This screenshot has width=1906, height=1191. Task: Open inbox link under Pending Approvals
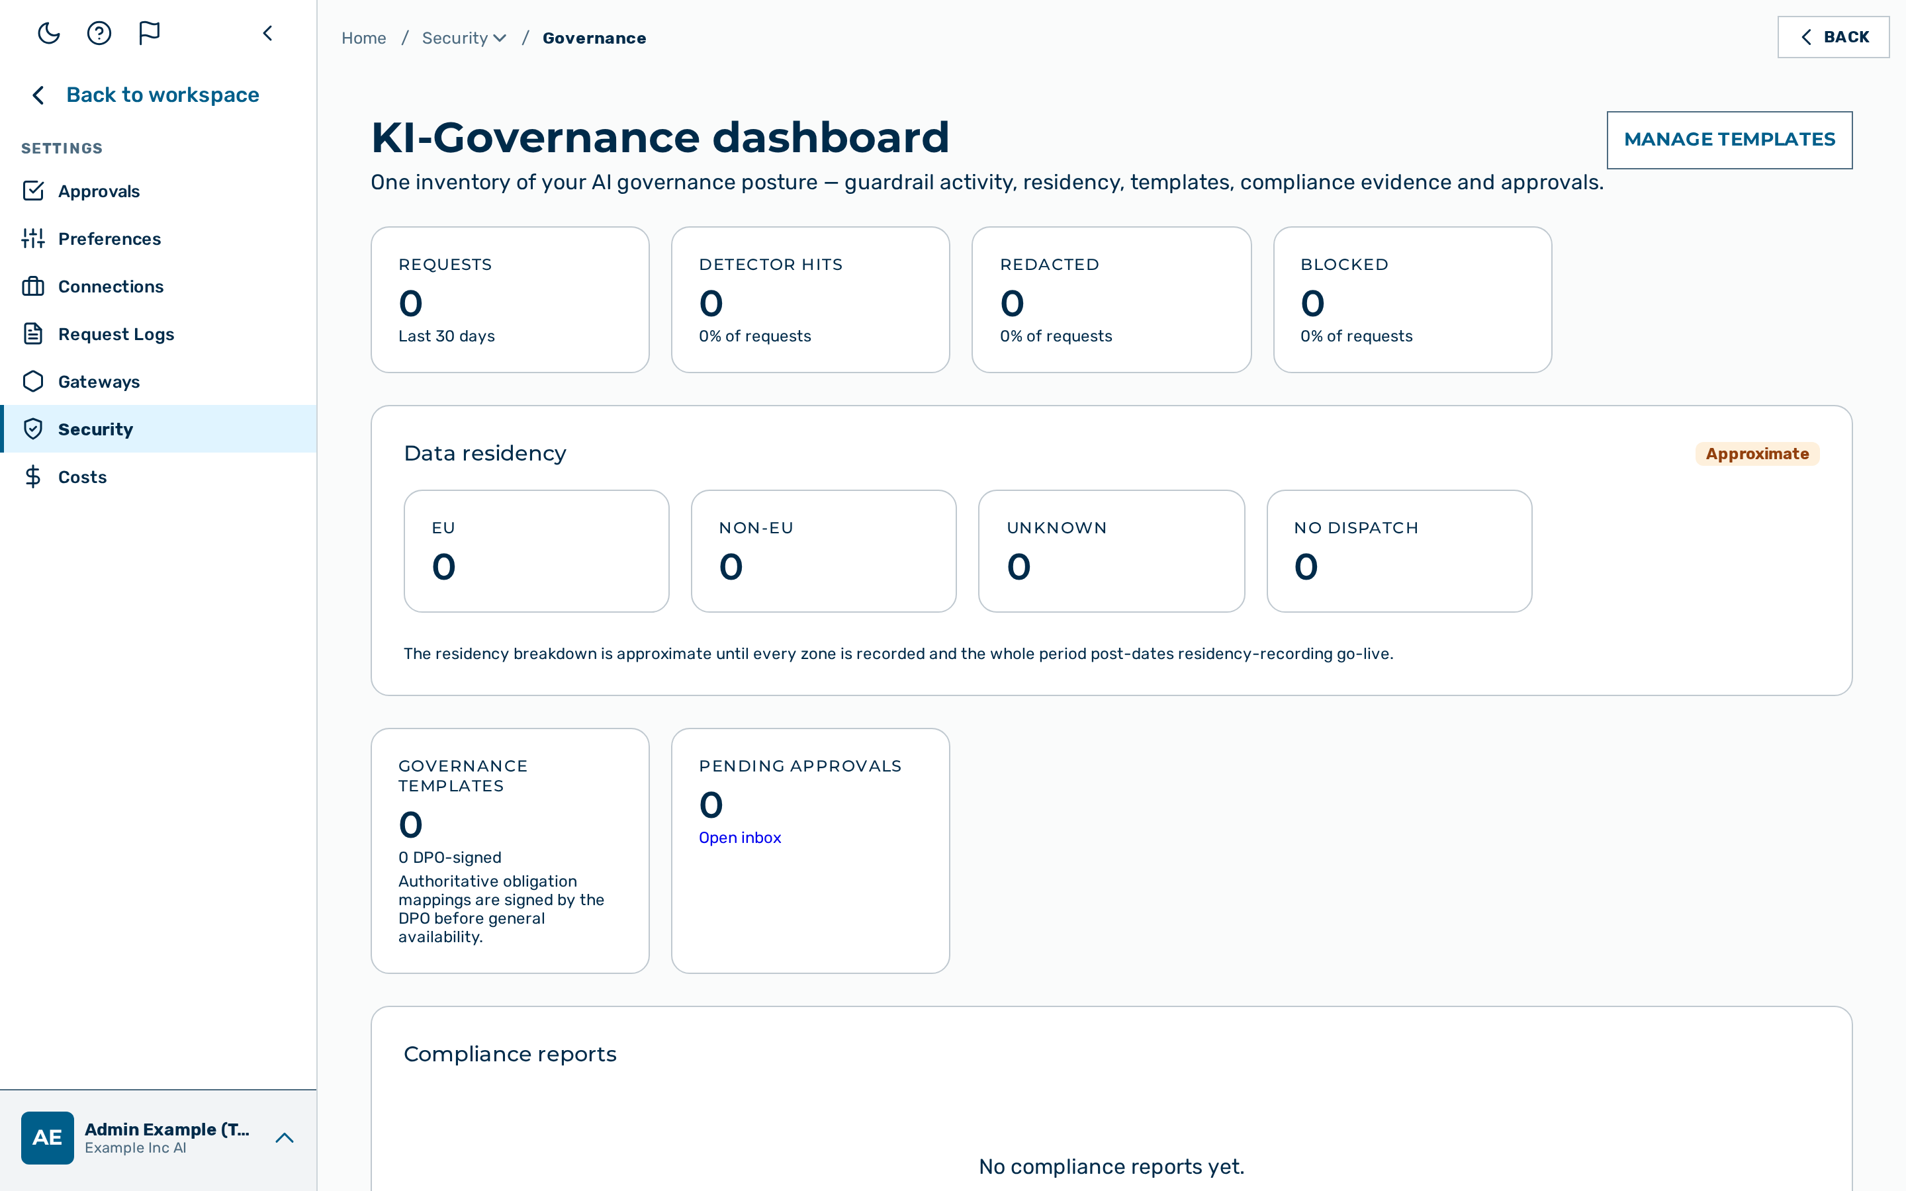click(739, 837)
